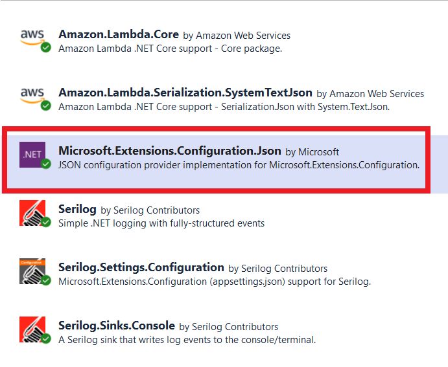Click installed checkmark badge on Serilog.Sinks.Console
Image resolution: width=448 pixels, height=367 pixels.
pos(45,339)
